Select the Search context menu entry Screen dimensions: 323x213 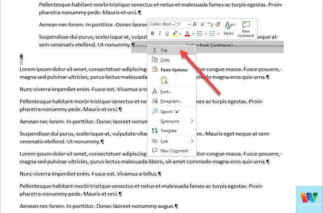click(x=172, y=112)
